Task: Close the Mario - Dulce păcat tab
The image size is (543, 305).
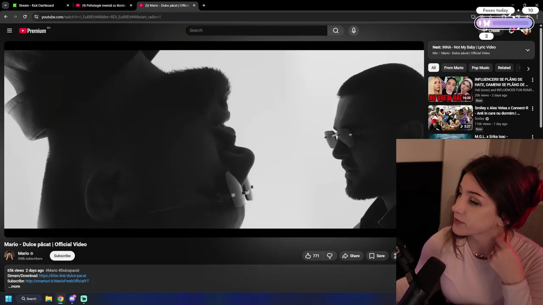Action: click(x=194, y=6)
